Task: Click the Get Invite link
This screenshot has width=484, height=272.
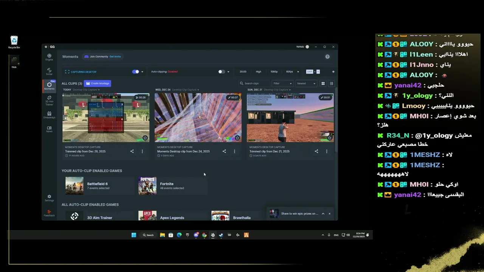Action: (115, 57)
